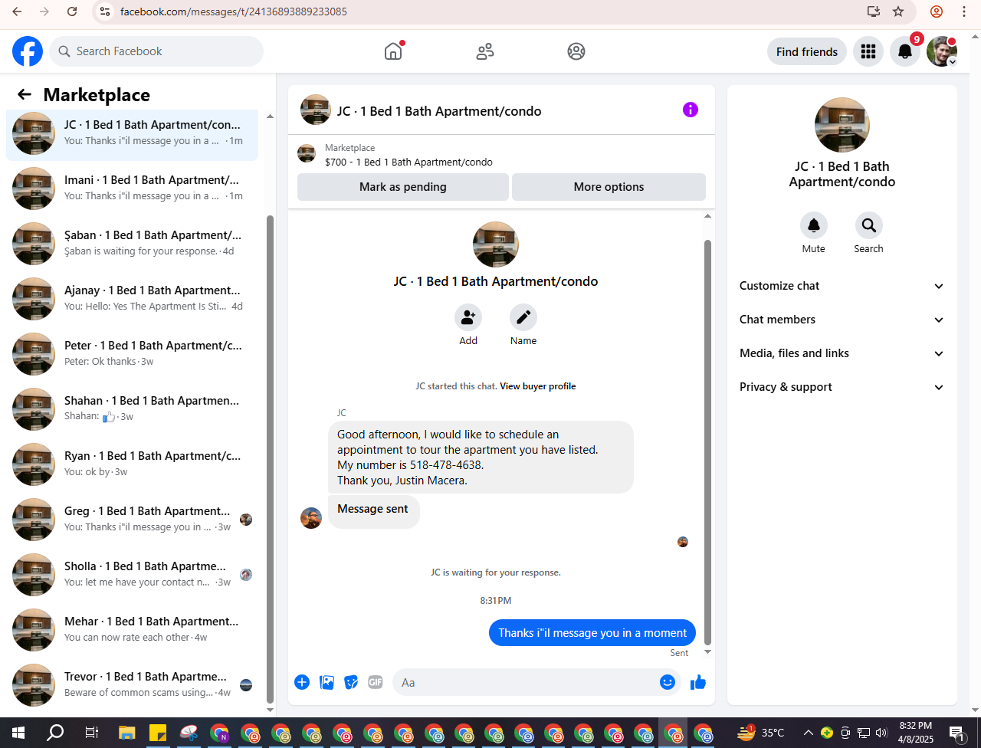Open the Ajanay conversation
981x748 pixels.
pos(133,299)
